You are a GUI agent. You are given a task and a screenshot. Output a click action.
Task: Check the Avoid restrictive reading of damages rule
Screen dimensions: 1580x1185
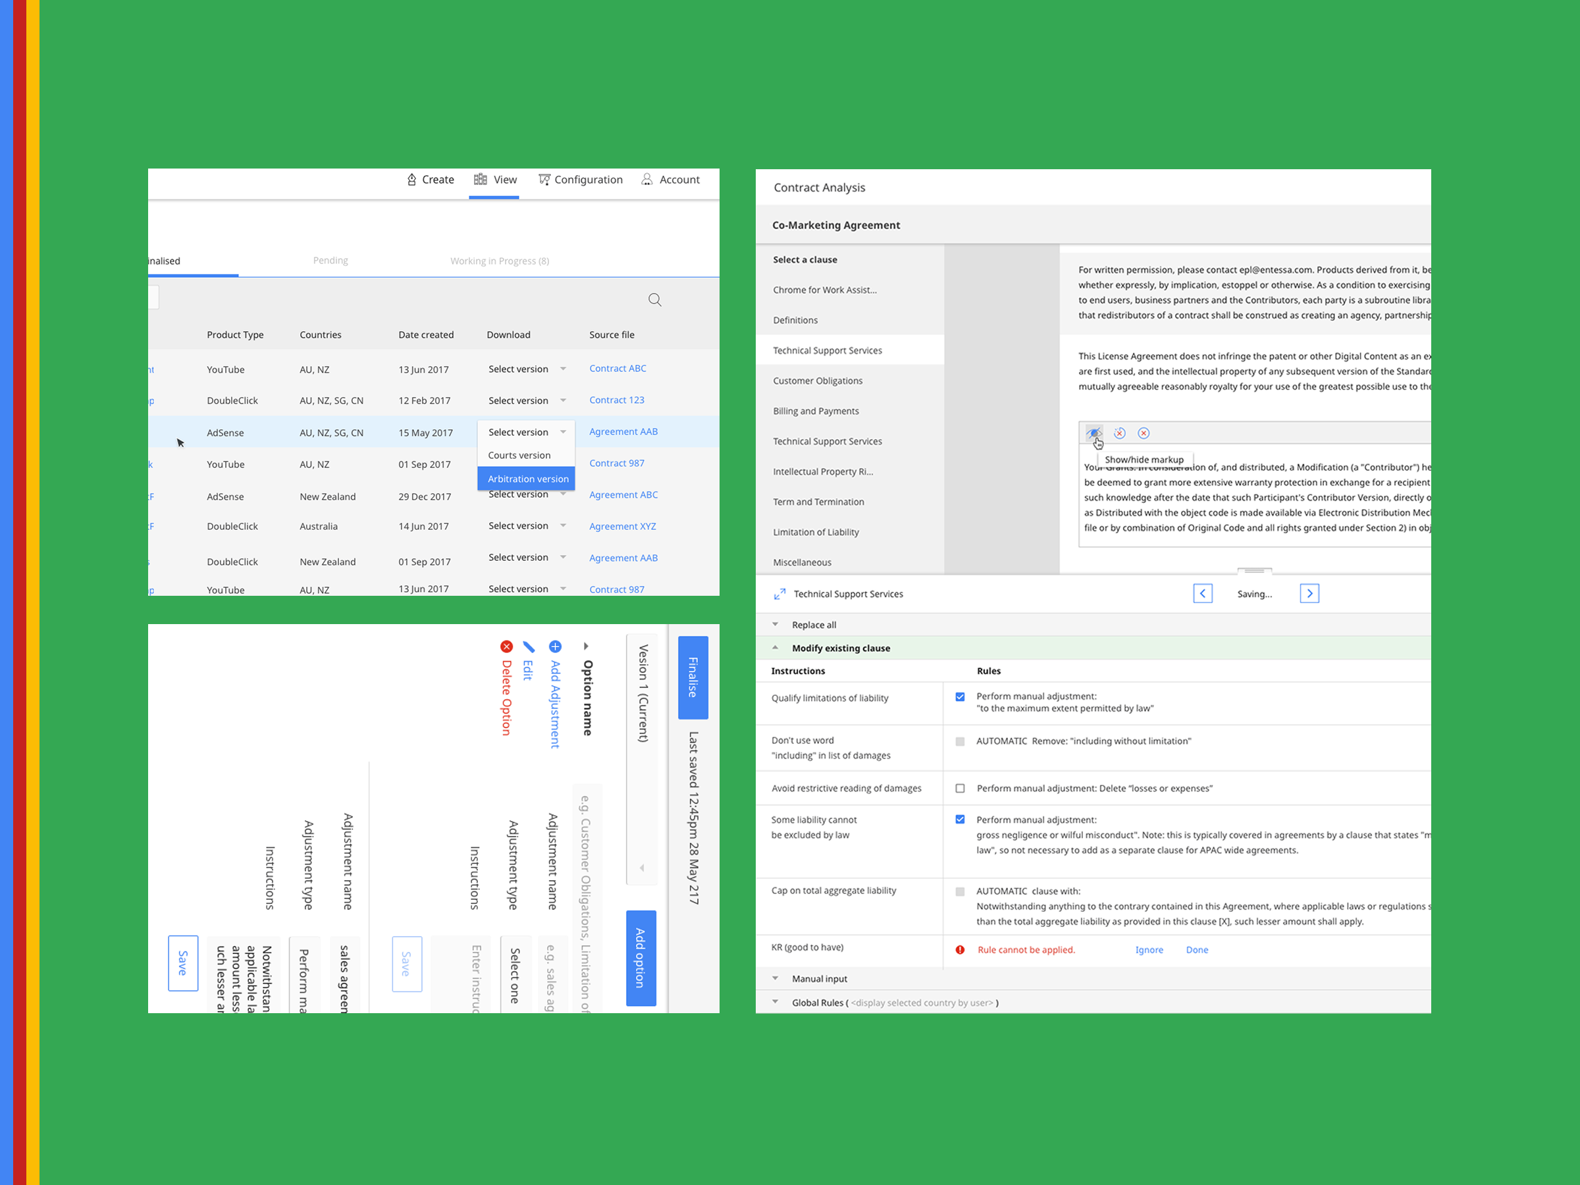[x=960, y=788]
